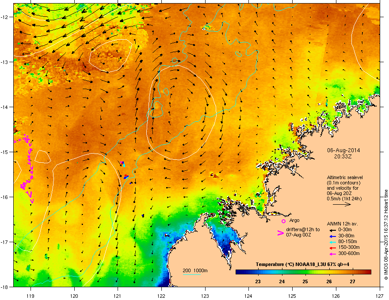389x300 pixels.
Task: Click the "30-80m" depth label
Action: [346, 236]
